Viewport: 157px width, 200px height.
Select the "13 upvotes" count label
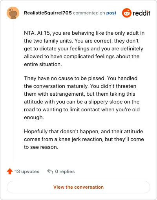tap(27, 171)
